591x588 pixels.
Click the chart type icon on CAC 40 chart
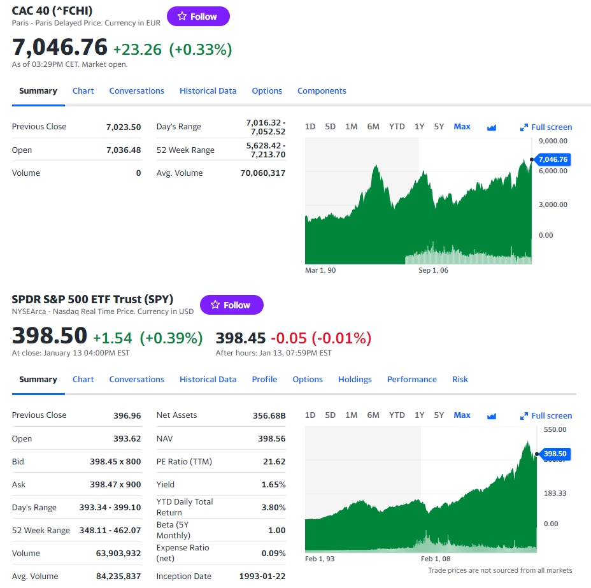point(491,127)
